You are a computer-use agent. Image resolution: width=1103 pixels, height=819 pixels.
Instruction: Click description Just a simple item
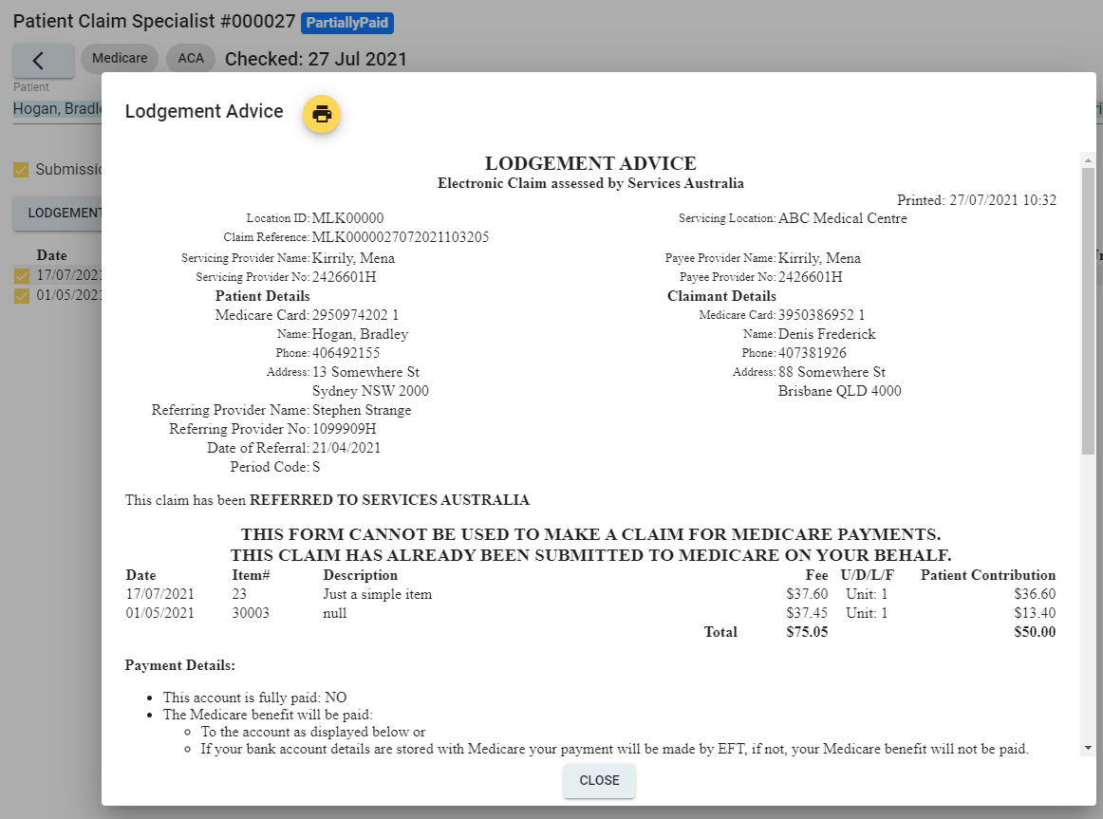pyautogui.click(x=378, y=594)
